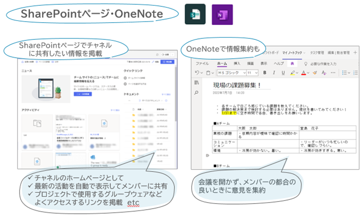Expand the マイノートブック tab chevron

(304, 53)
